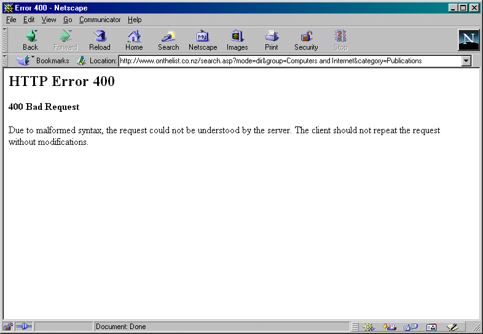The height and width of the screenshot is (334, 483).
Task: Expand the Location URL history dropdown
Action: point(466,61)
